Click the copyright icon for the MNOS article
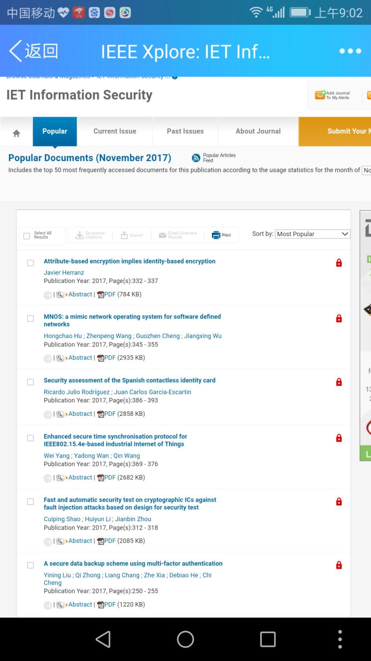The height and width of the screenshot is (661, 371). click(48, 358)
